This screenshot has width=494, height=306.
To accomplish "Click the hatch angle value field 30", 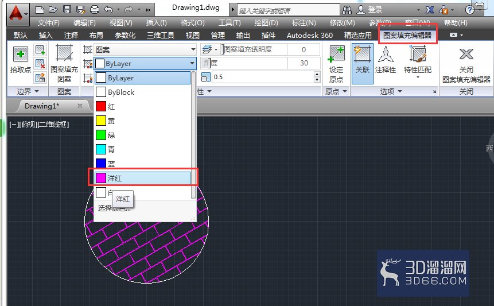I will coord(304,63).
